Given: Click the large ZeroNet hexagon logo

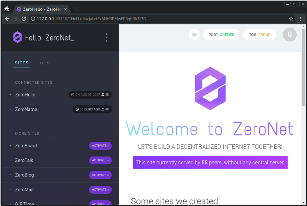Looking at the screenshot, I should tap(210, 88).
